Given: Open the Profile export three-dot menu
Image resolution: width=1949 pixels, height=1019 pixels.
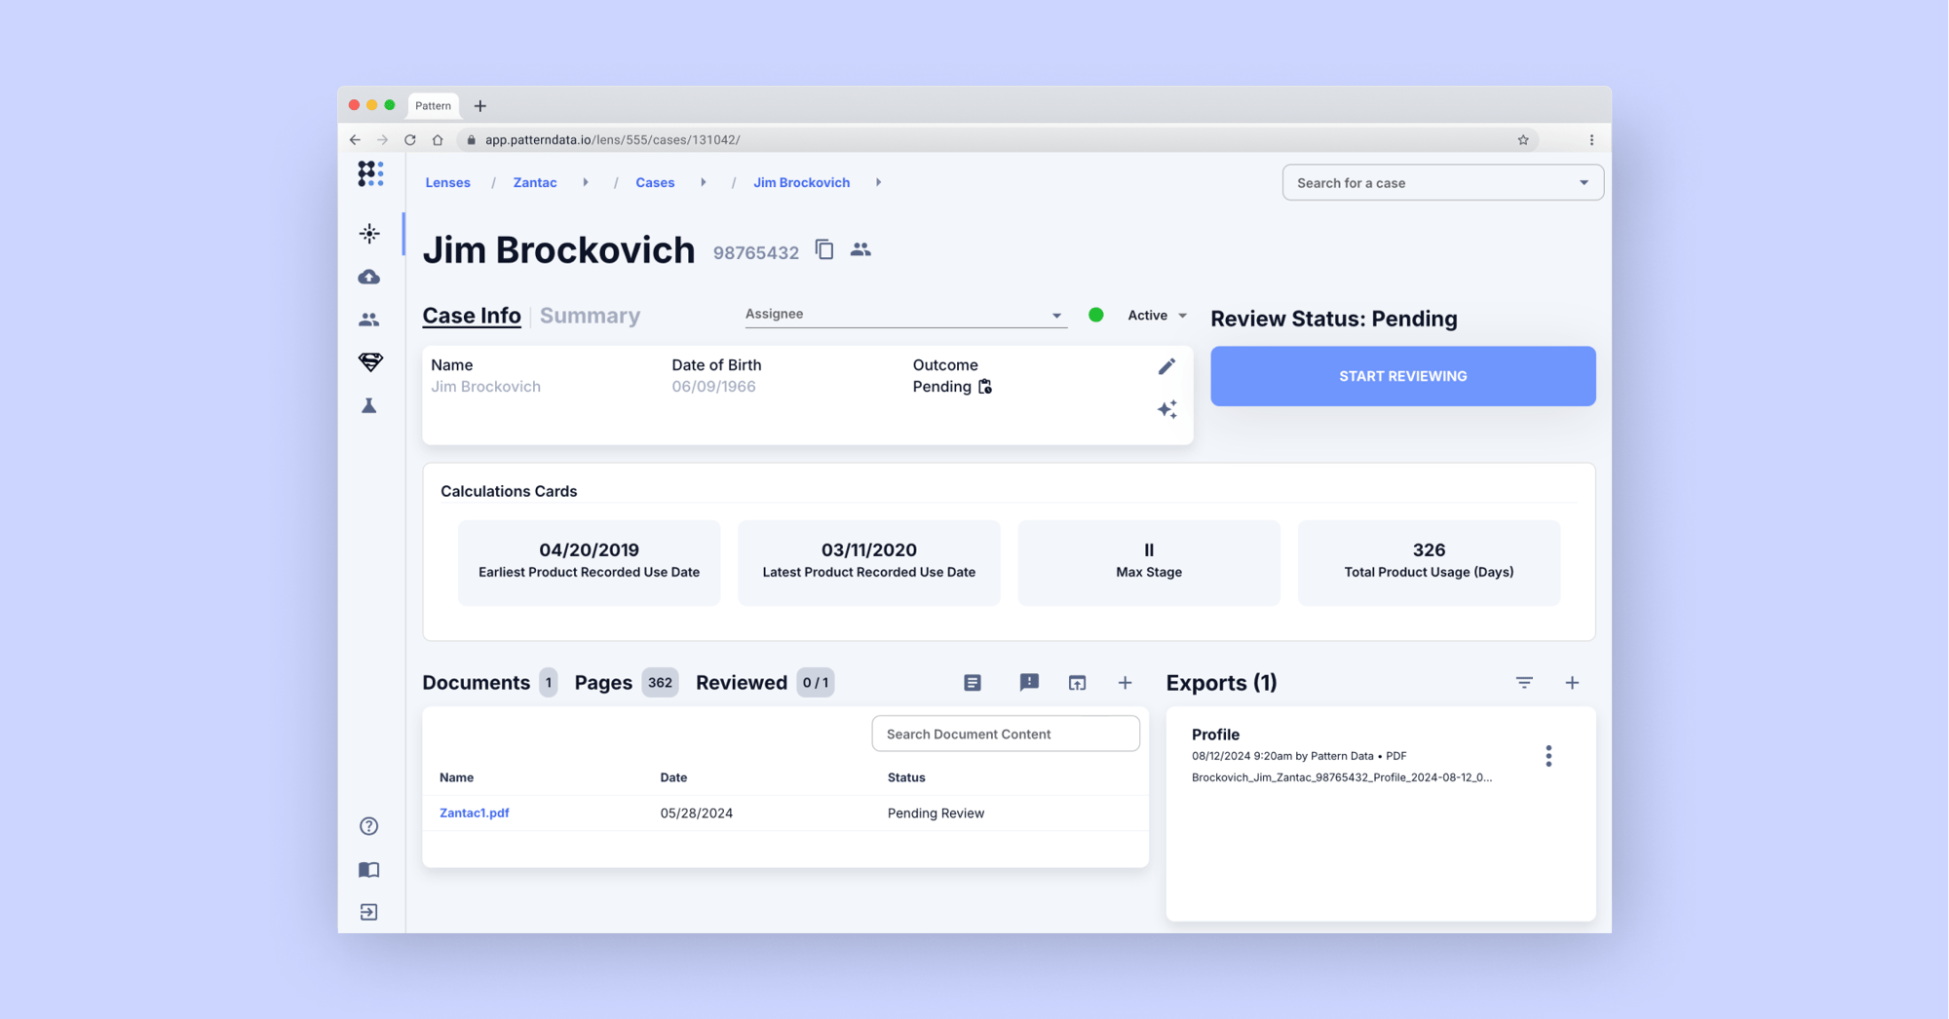Looking at the screenshot, I should point(1548,756).
